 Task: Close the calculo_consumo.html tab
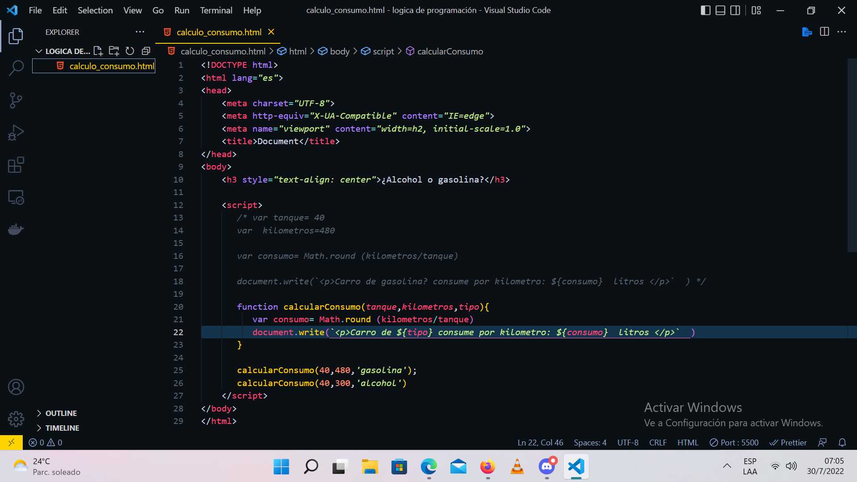pos(271,32)
